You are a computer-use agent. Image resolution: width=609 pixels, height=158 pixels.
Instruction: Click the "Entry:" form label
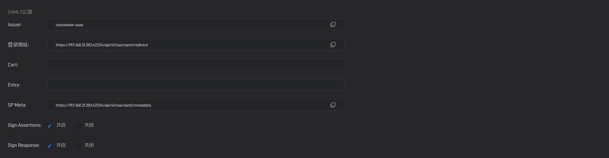14,85
